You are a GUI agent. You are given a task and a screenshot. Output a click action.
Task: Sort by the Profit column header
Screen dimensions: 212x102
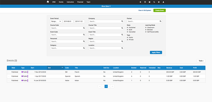coord(199,68)
